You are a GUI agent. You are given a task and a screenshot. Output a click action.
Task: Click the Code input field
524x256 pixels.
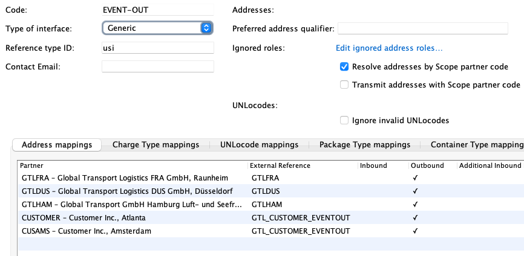click(157, 10)
